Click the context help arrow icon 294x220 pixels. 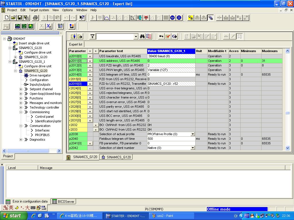(82, 18)
